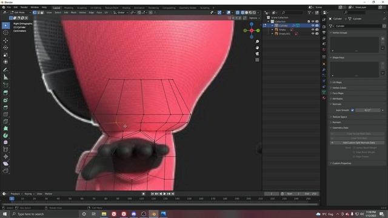Jump to timeline end frame
This screenshot has height=218, width=388.
coord(173,194)
